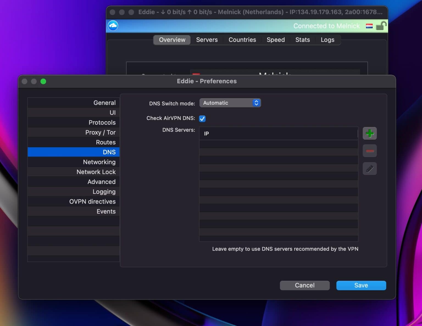The width and height of the screenshot is (422, 326).
Task: View the Logs tab
Action: [x=327, y=40]
